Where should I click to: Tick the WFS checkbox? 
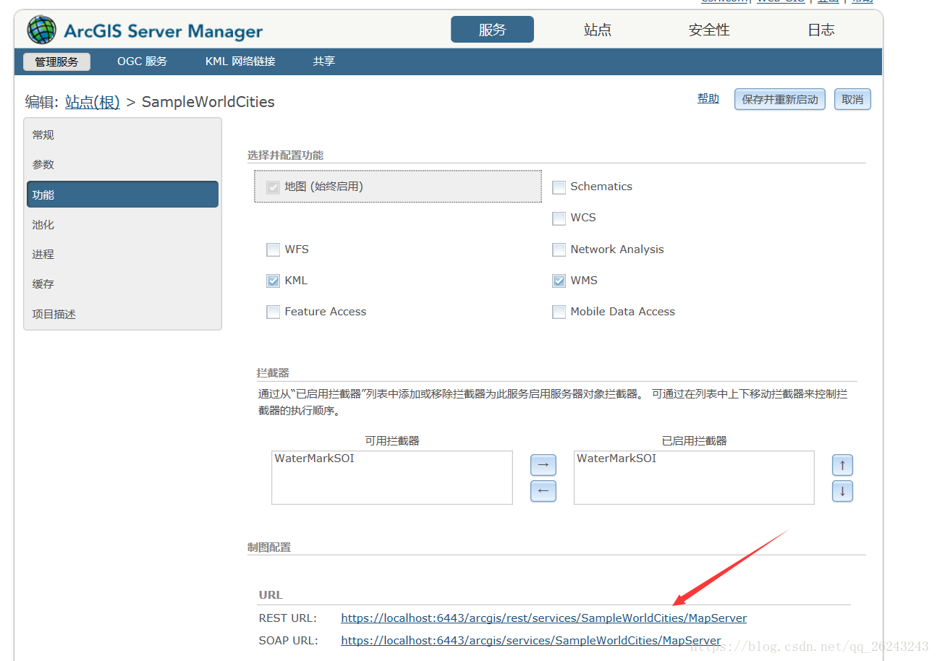click(x=274, y=250)
